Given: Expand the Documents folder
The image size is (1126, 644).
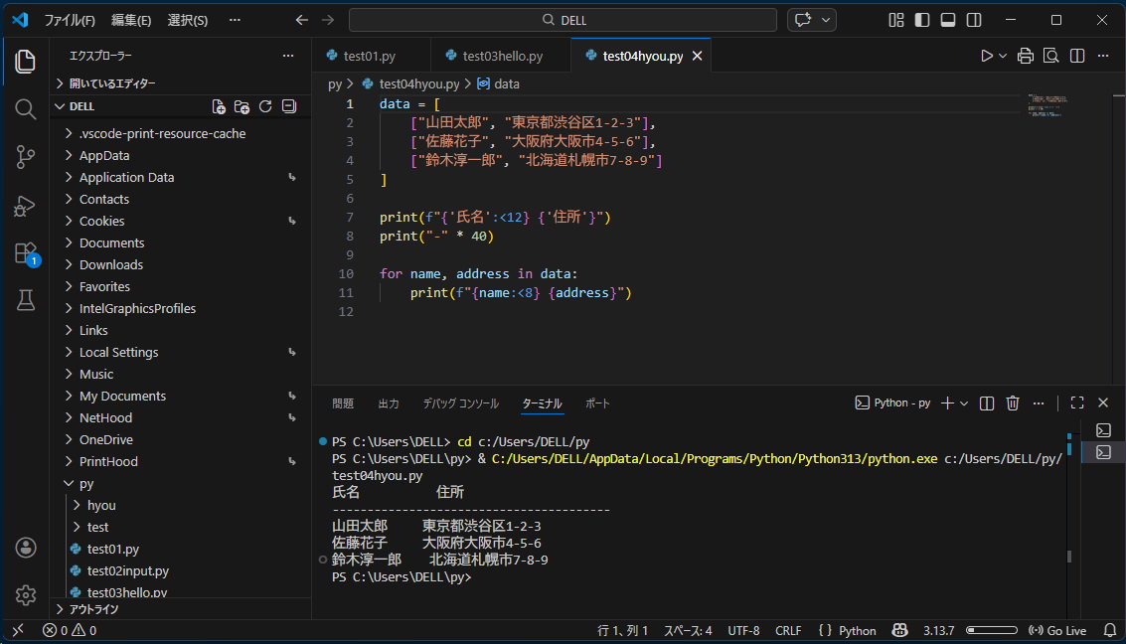Looking at the screenshot, I should (x=111, y=242).
